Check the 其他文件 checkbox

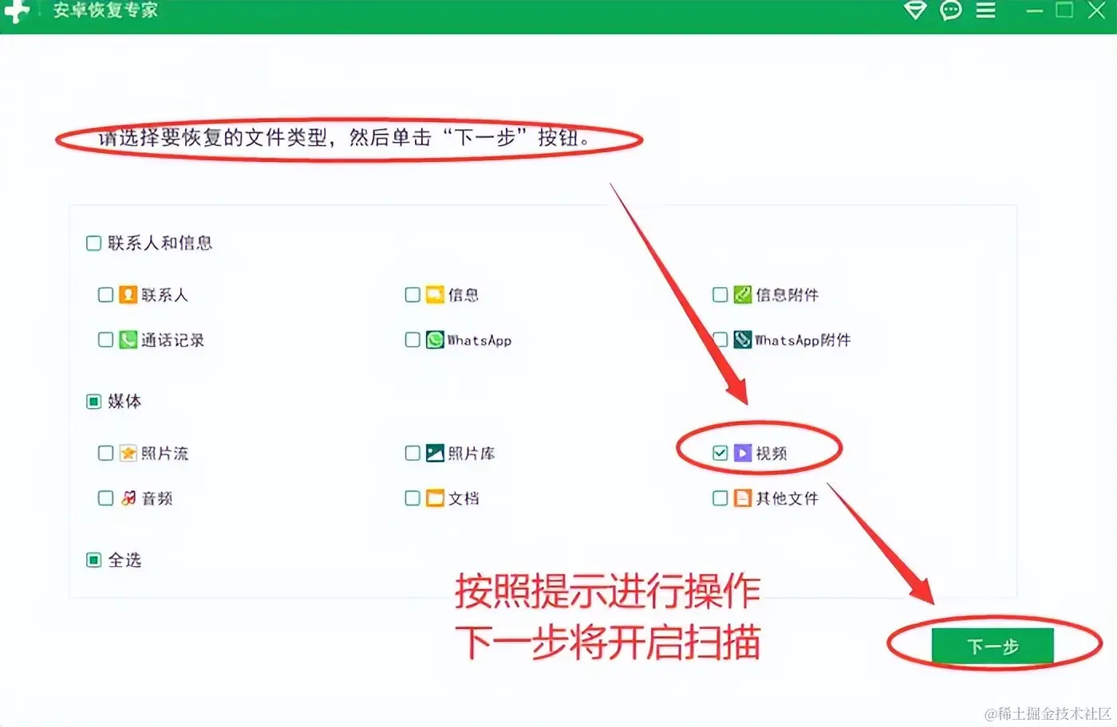720,499
